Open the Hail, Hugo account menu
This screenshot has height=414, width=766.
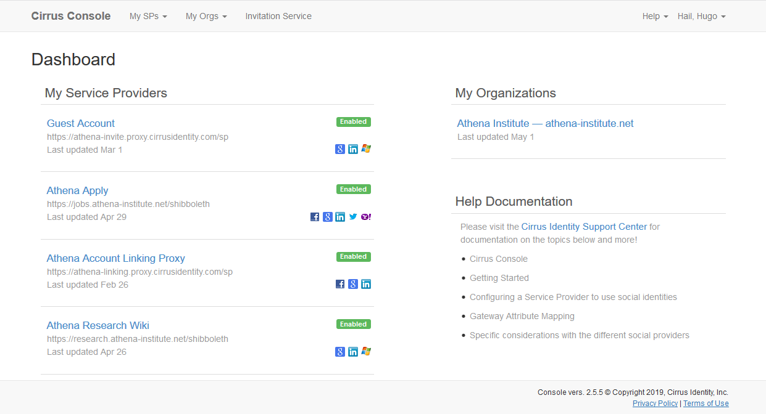[x=701, y=16]
